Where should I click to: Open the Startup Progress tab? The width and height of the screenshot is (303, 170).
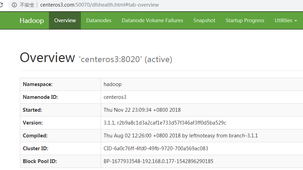245,20
